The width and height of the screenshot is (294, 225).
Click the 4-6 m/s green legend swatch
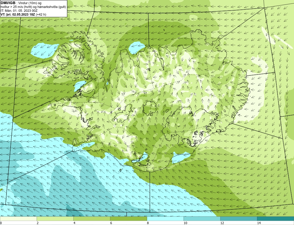[92, 219]
